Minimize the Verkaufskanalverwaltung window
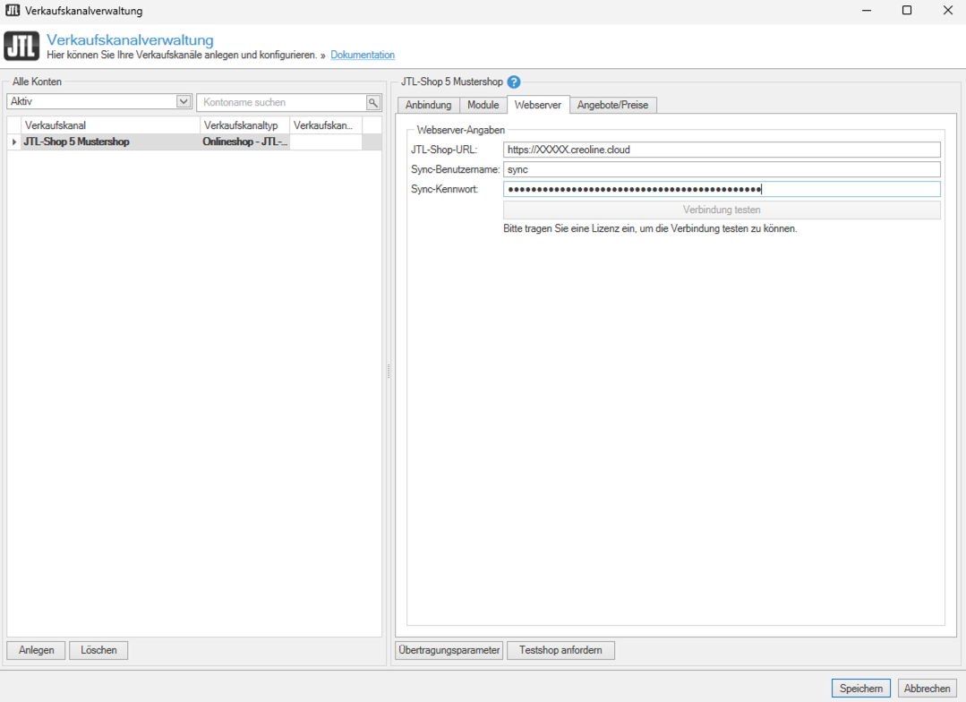The image size is (966, 702). click(867, 11)
